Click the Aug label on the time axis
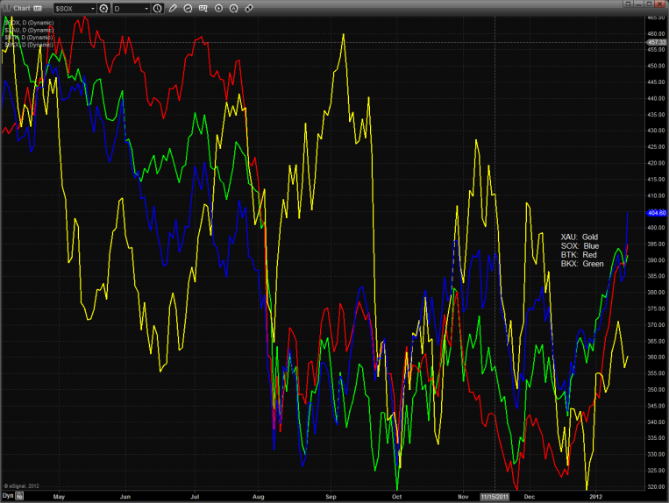Screen dimensions: 669x503 click(258, 497)
